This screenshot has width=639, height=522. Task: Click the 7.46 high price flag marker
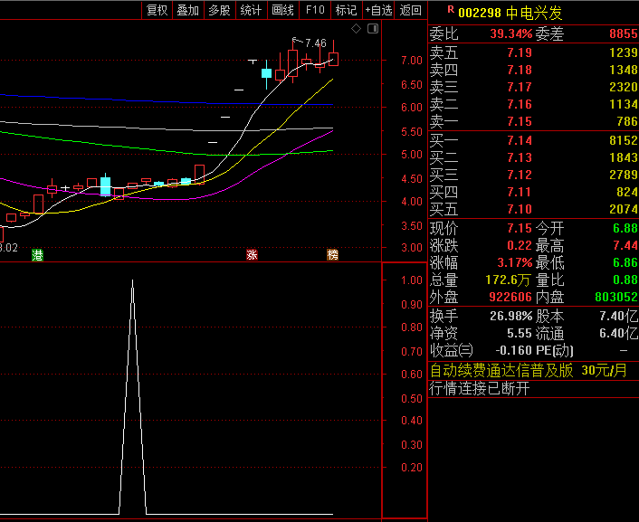(x=313, y=43)
